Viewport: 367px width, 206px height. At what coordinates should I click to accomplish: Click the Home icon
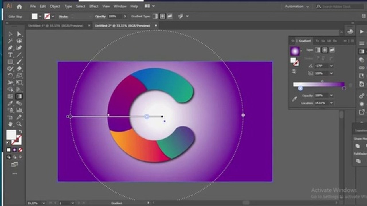tap(19, 6)
